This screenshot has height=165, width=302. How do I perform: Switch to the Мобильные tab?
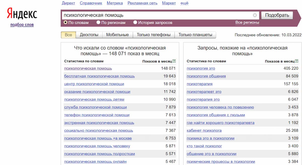(x=117, y=35)
